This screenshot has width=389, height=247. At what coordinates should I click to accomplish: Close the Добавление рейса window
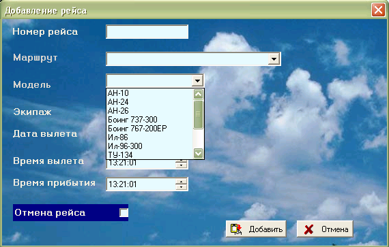pos(378,10)
